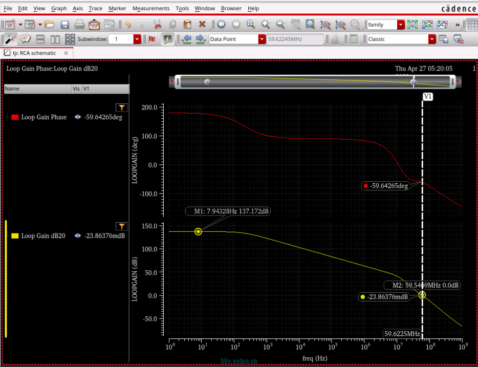Viewport: 478px width, 367px height.
Task: Click the printer icon
Action: click(79, 25)
